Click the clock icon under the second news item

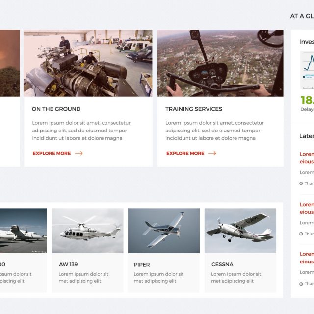[x=301, y=234]
